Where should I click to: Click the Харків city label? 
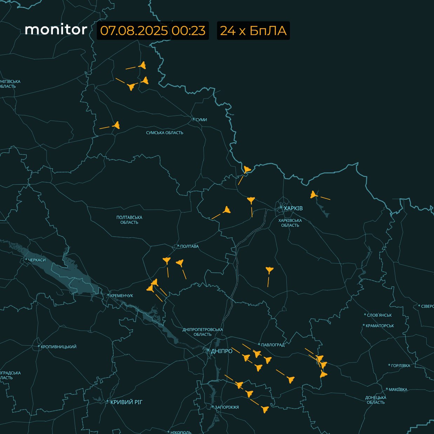point(293,208)
